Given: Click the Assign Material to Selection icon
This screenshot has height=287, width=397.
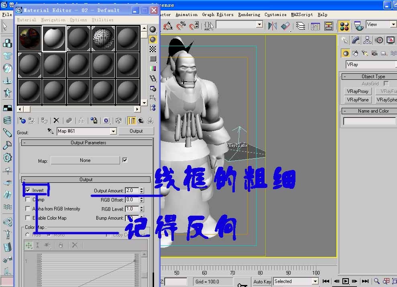Looking at the screenshot, I should point(44,120).
